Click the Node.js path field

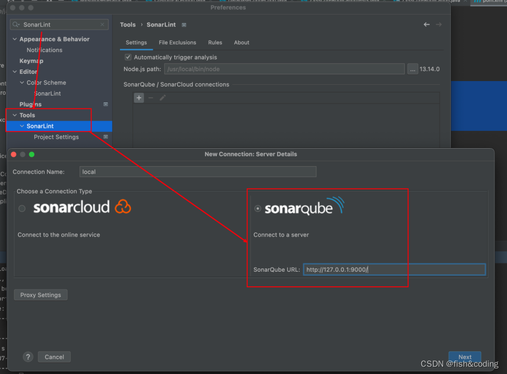click(x=284, y=69)
